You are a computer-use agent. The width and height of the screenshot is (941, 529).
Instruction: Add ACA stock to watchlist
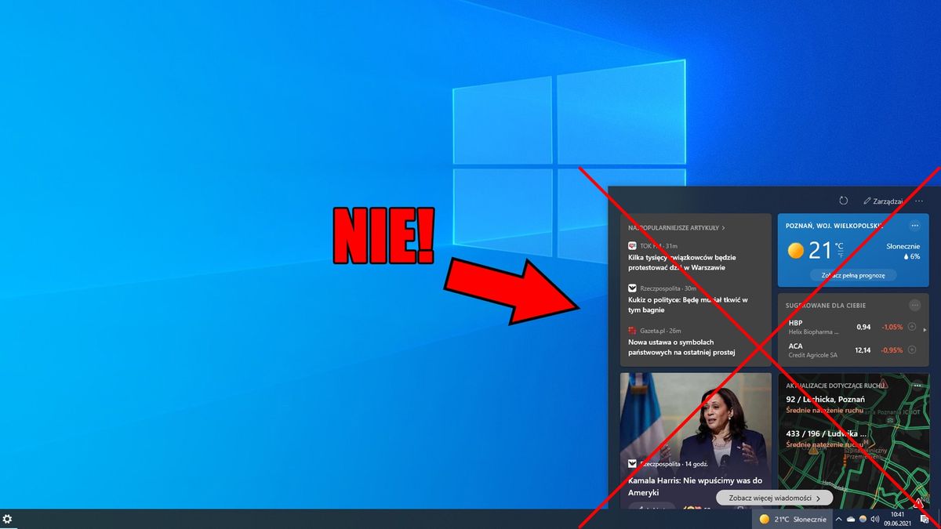pos(911,350)
